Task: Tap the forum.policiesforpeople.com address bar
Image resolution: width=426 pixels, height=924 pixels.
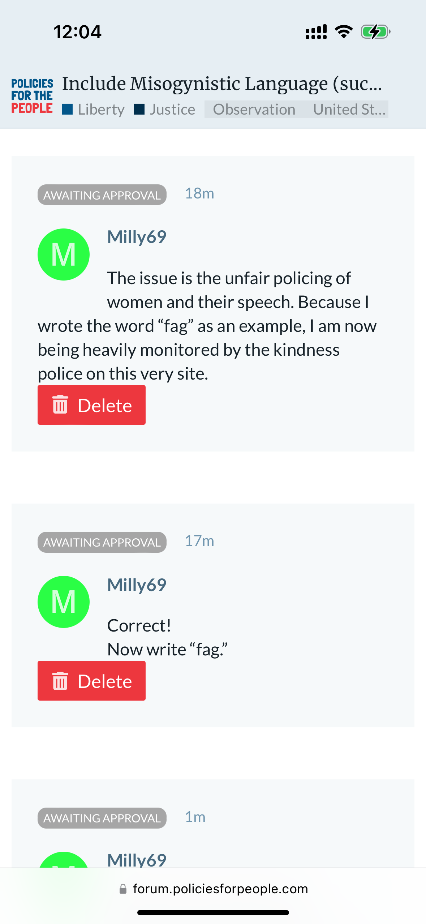Action: pyautogui.click(x=213, y=889)
